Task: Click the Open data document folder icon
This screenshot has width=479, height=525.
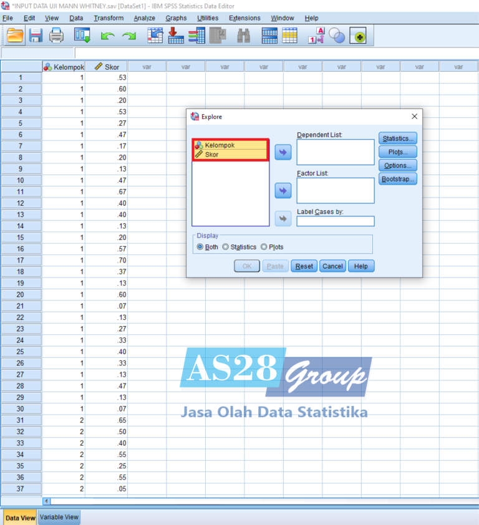Action: click(15, 36)
